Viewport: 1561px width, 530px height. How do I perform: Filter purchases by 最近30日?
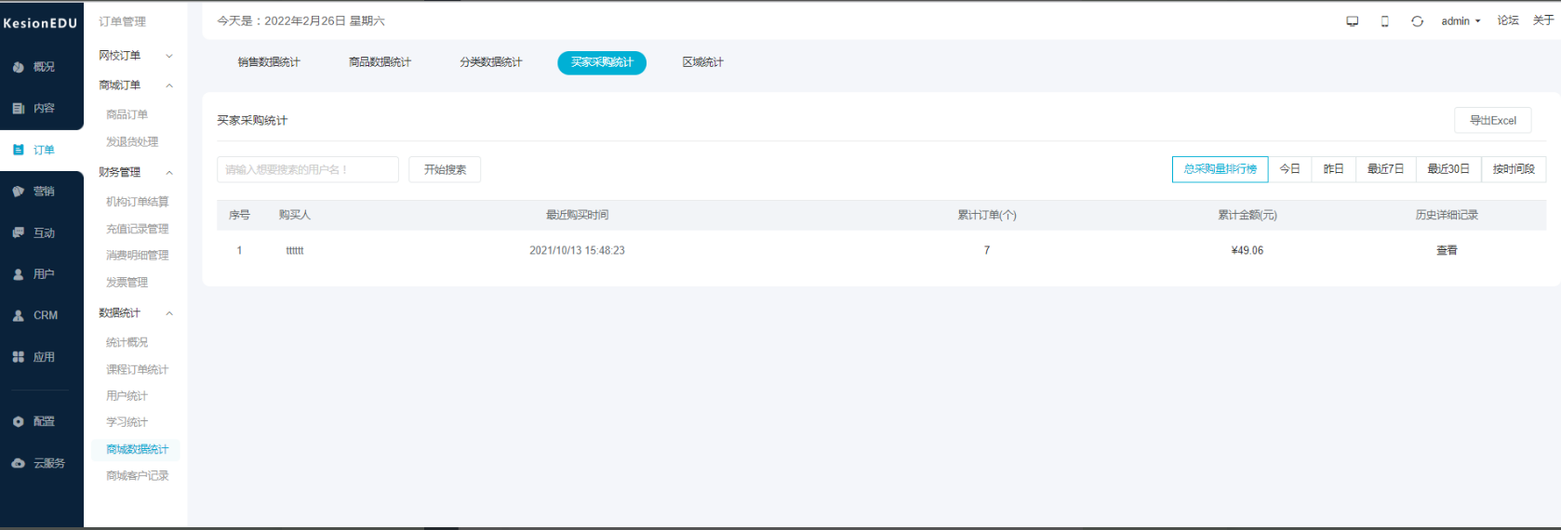click(1448, 169)
